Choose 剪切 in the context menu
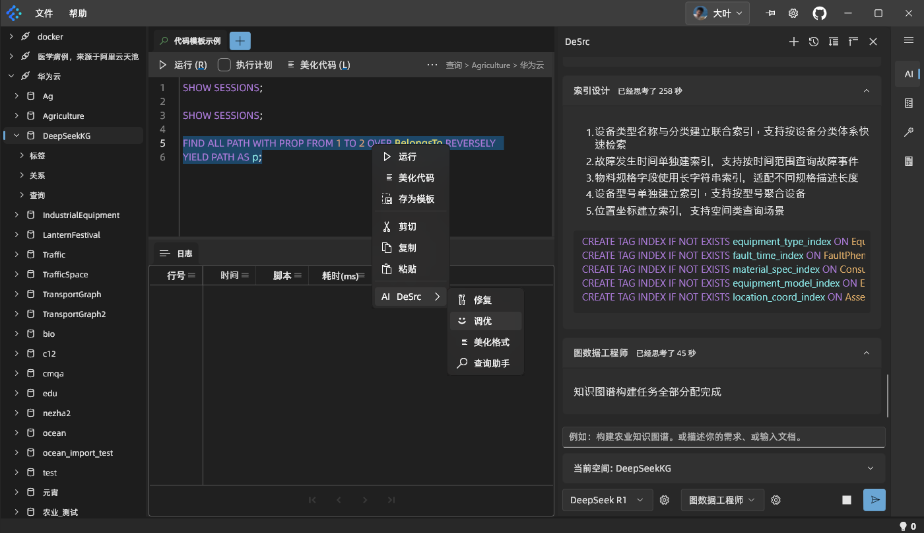 pos(411,227)
